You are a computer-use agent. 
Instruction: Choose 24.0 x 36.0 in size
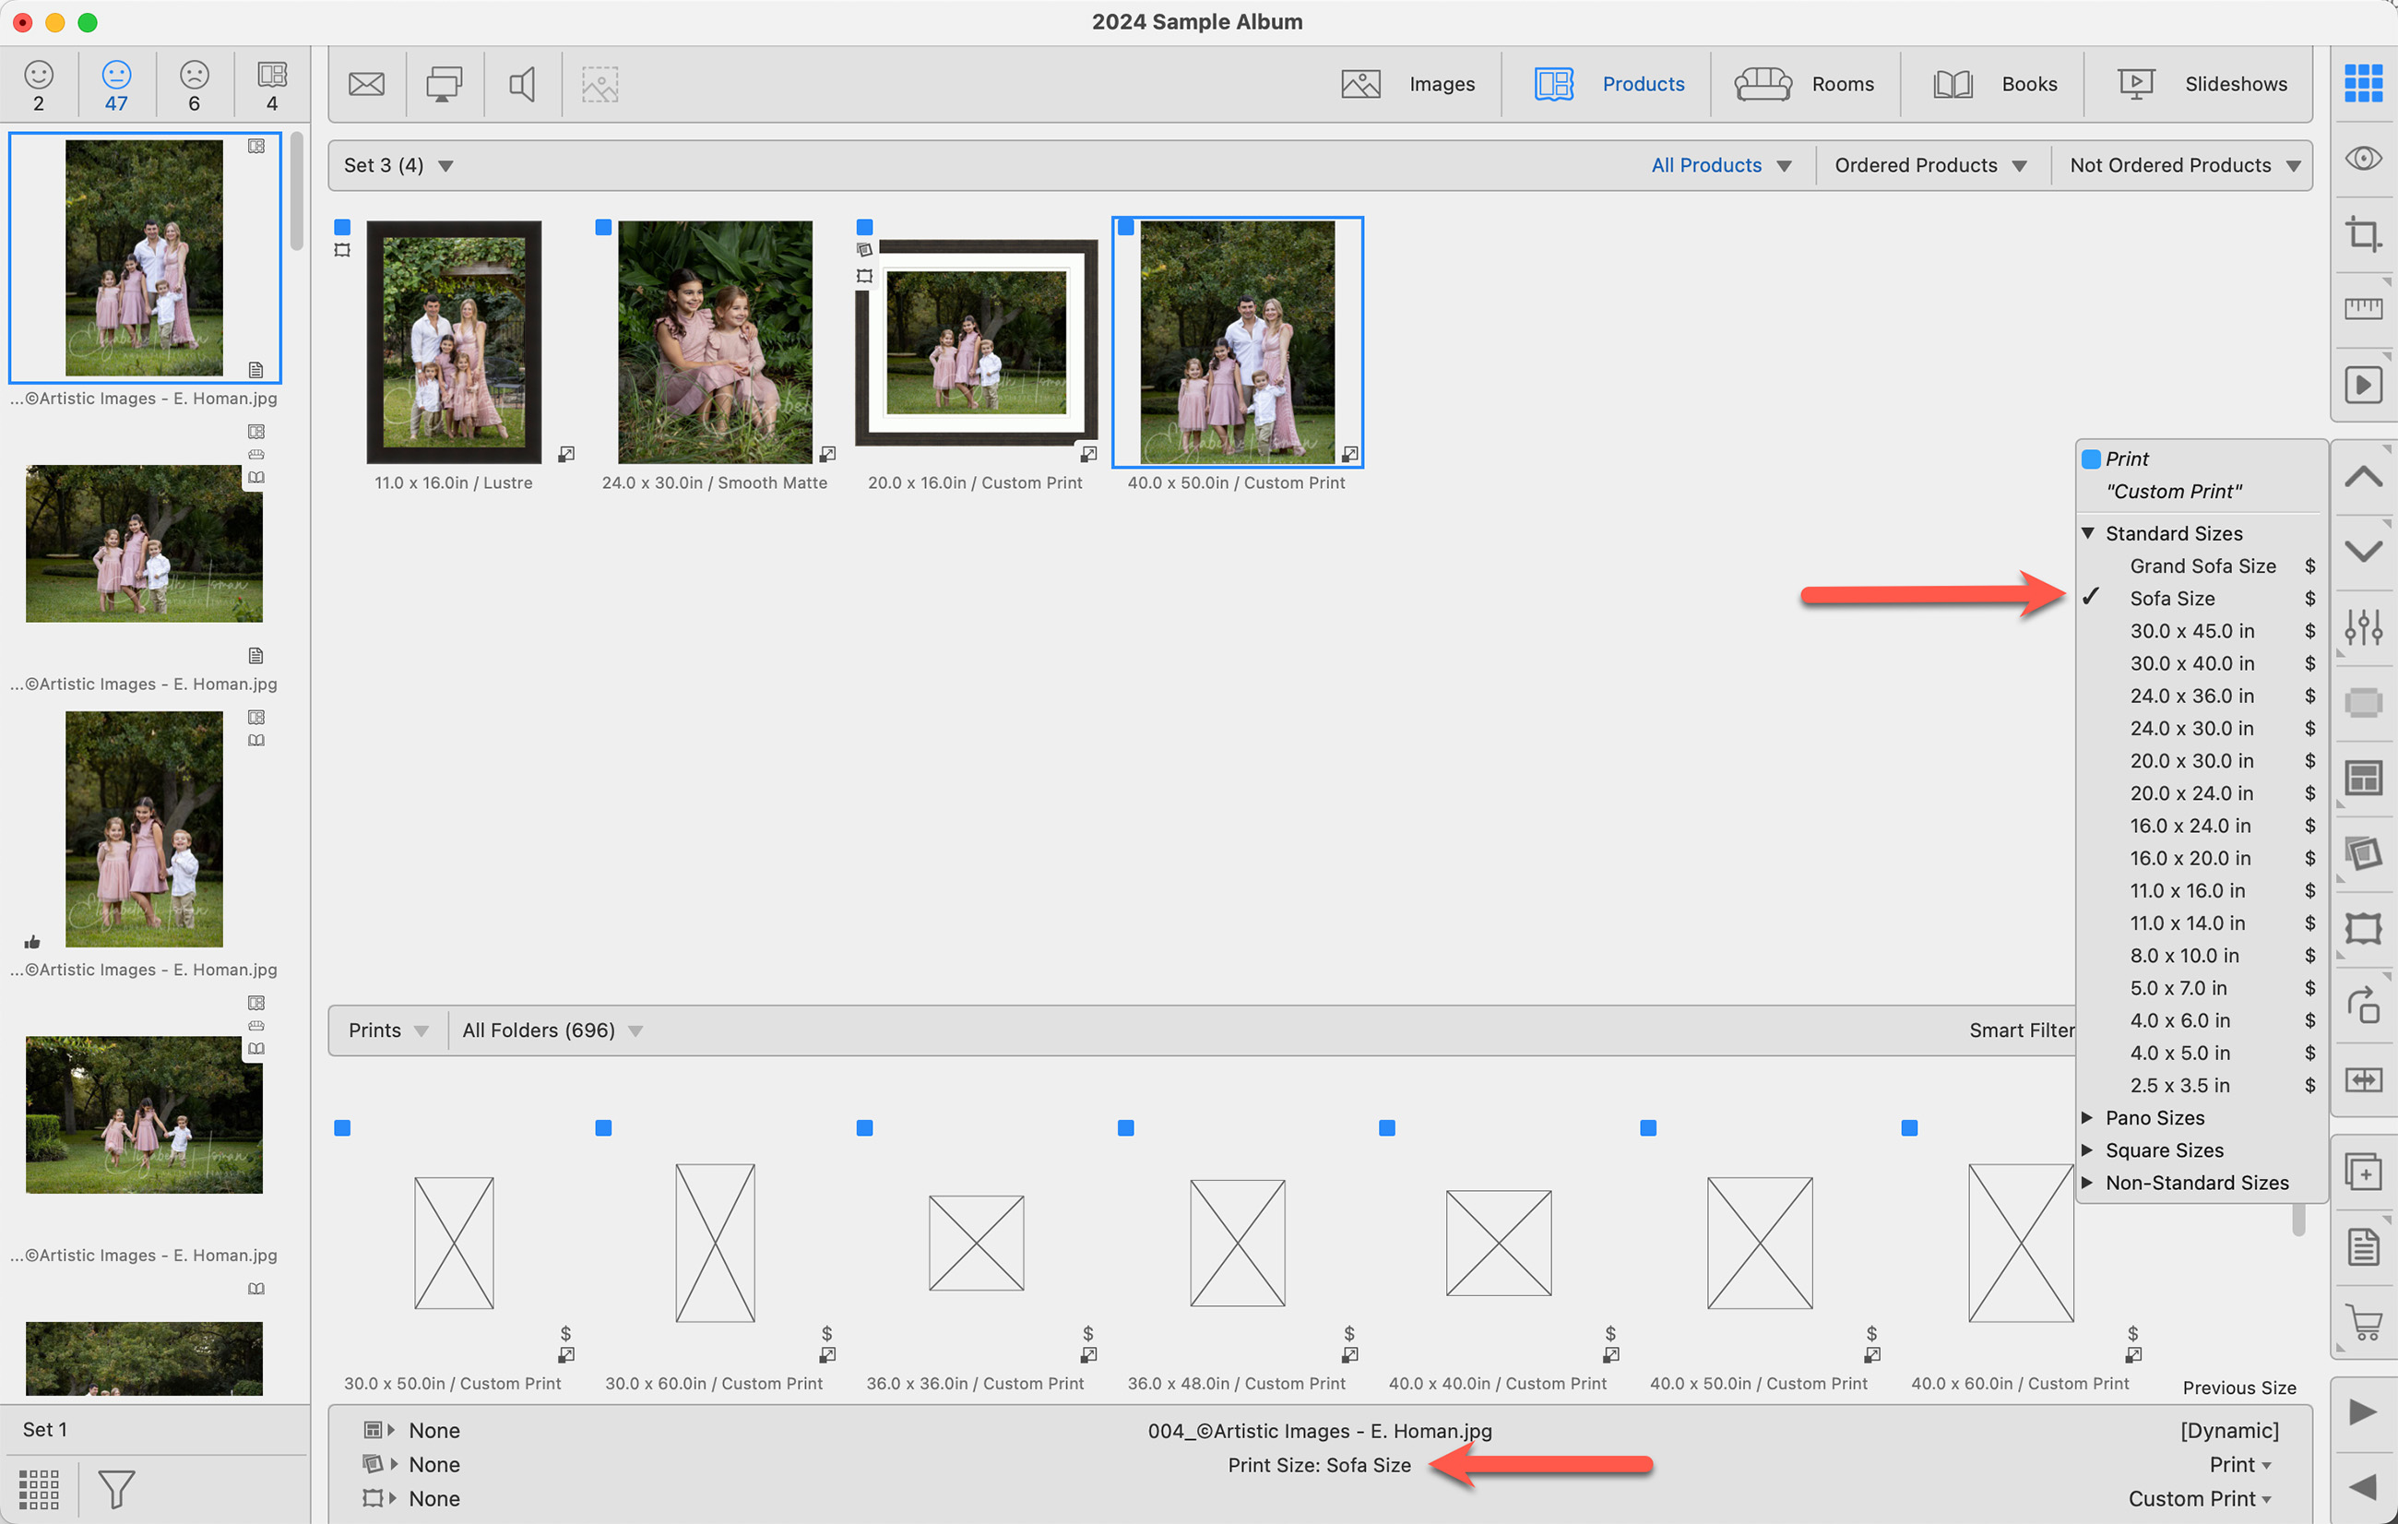click(x=2190, y=696)
